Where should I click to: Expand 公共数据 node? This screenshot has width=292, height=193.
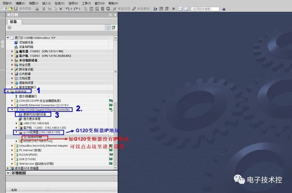coord(12,74)
